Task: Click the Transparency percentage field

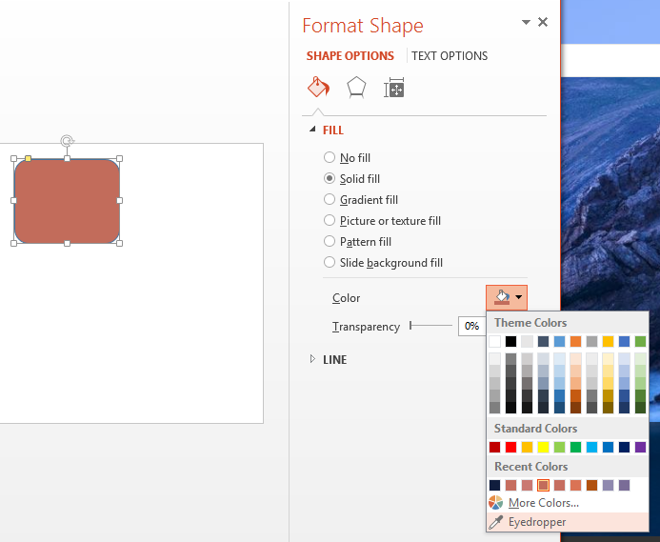Action: pyautogui.click(x=471, y=326)
